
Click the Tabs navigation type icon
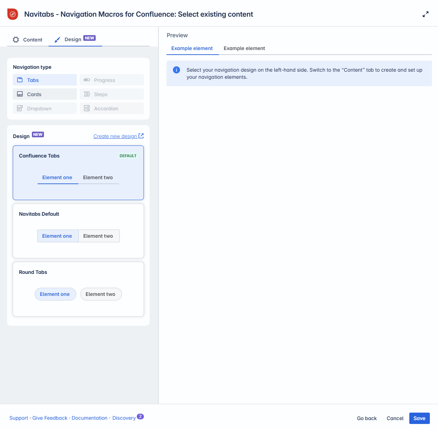coord(20,80)
